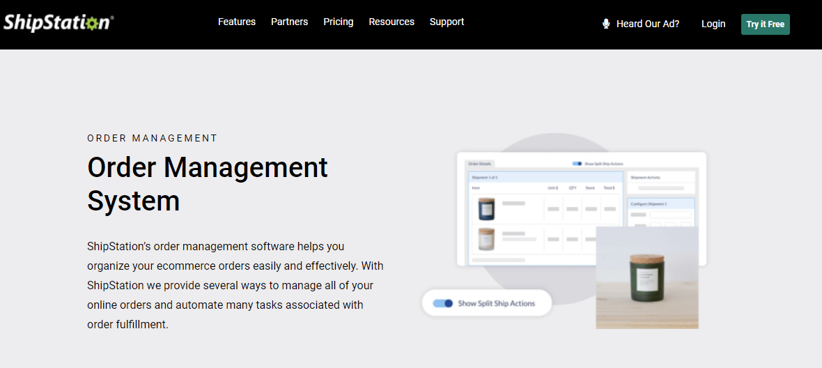
Task: Open the Features menu
Action: pos(236,22)
